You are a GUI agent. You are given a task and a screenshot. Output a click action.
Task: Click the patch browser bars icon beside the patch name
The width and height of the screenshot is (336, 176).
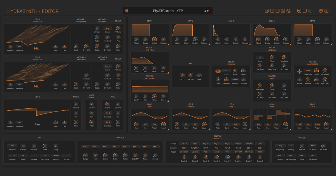[127, 11]
